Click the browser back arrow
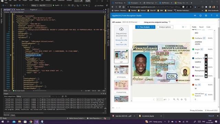This screenshot has height=124, width=220. (x=112, y=7)
